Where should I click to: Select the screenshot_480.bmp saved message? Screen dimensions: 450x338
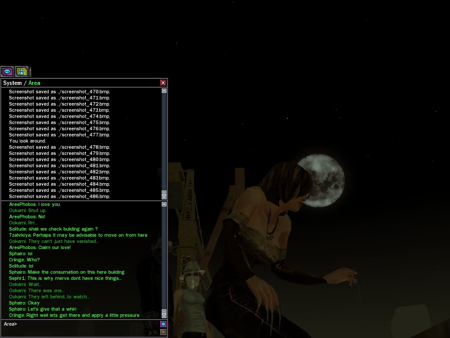[x=59, y=159]
